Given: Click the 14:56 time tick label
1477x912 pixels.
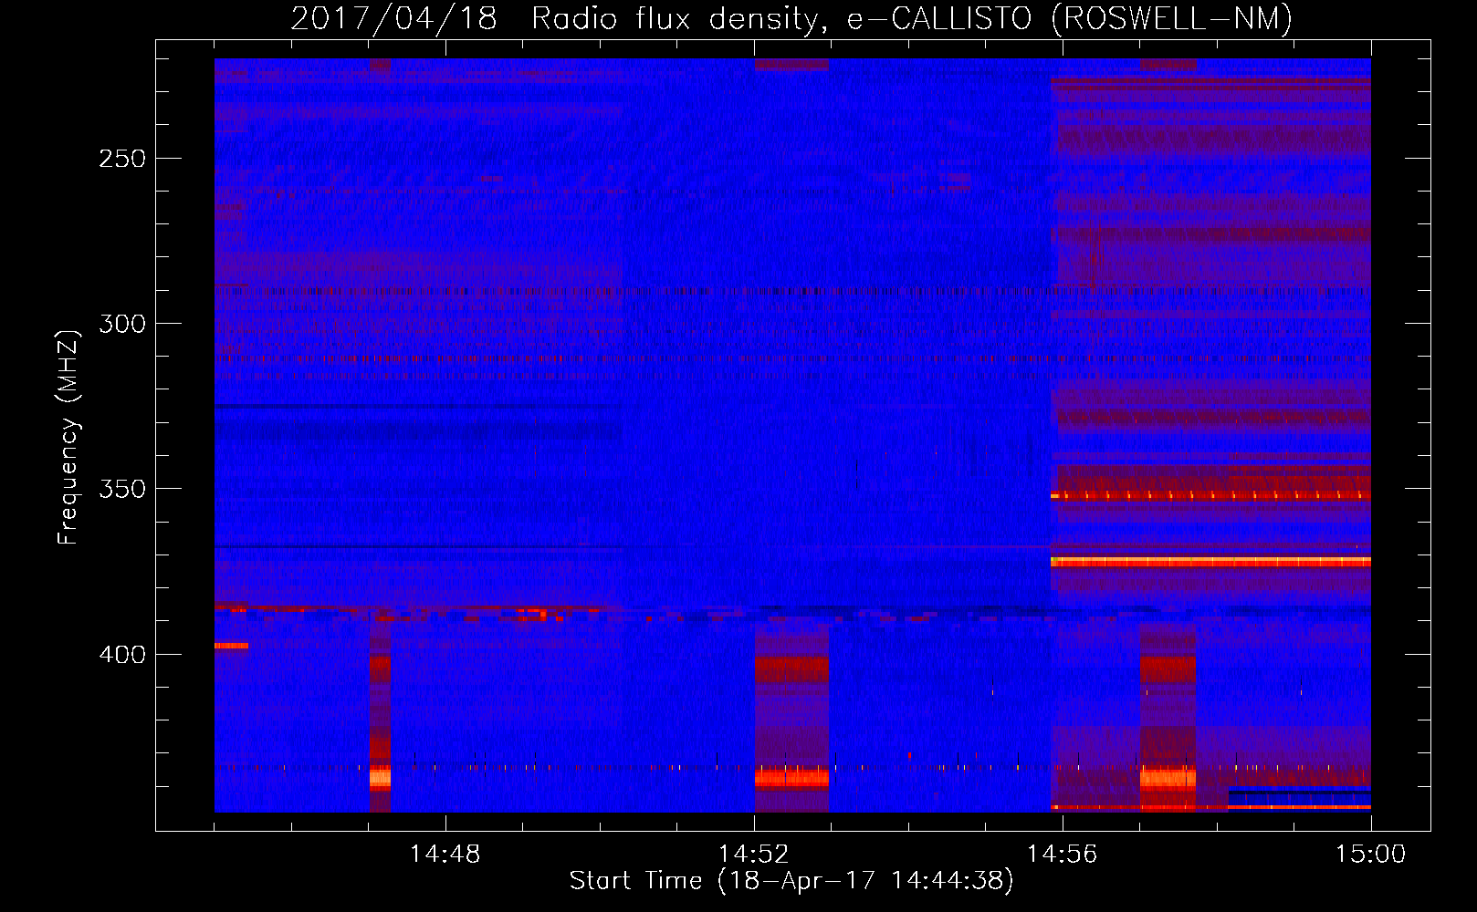Looking at the screenshot, I should coord(1062,855).
